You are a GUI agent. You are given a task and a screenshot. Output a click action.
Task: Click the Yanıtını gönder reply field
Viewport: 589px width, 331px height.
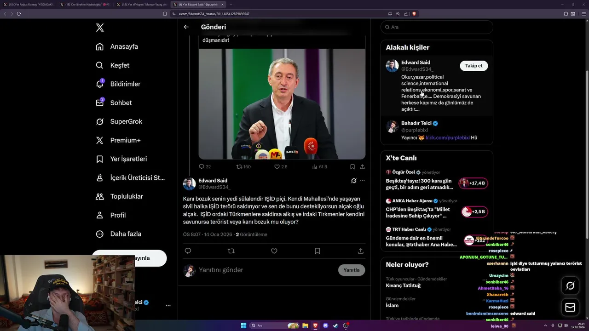267,270
